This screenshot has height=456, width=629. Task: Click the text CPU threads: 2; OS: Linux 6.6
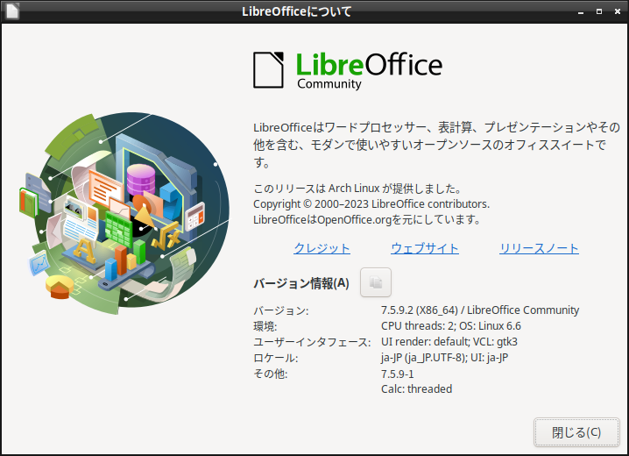451,326
